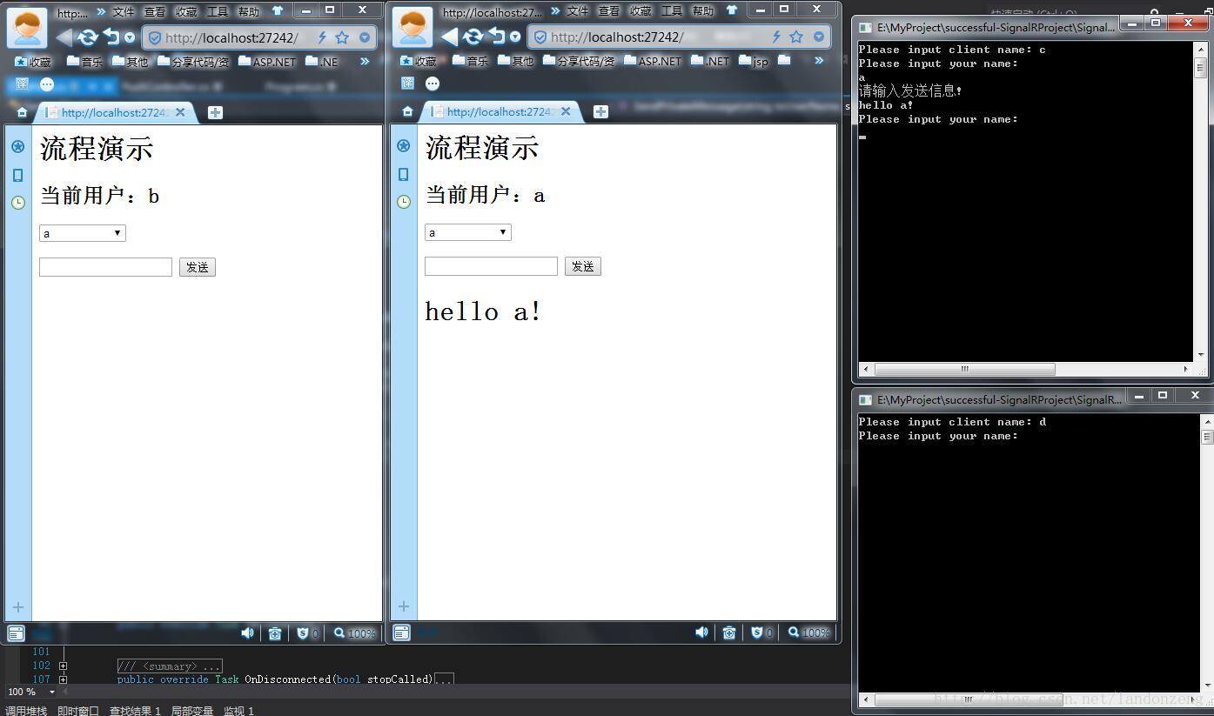Viewport: 1214px width, 716px height.
Task: Click translate icon in left browser toolbar
Action: click(22, 84)
